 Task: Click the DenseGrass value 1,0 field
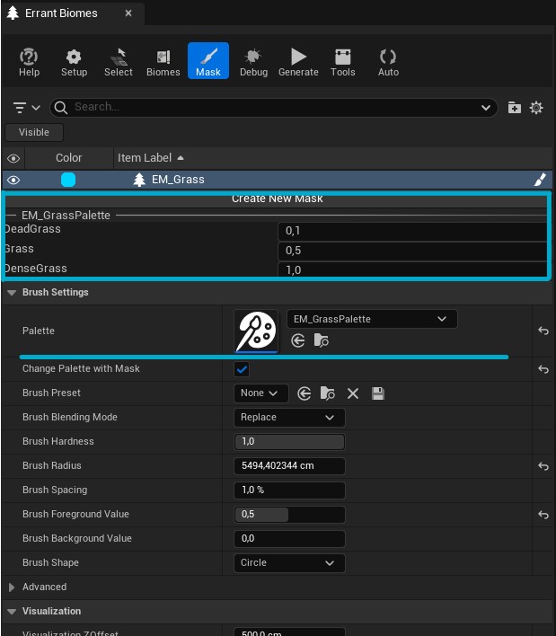[412, 269]
